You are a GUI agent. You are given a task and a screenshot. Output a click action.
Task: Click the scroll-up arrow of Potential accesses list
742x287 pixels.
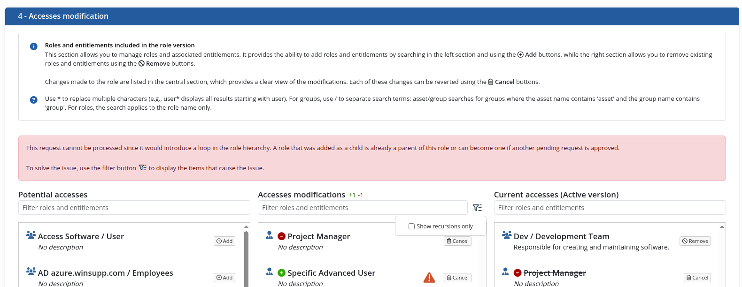point(247,227)
